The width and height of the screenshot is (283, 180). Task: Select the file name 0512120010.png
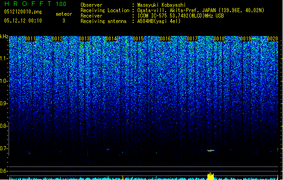point(23,12)
